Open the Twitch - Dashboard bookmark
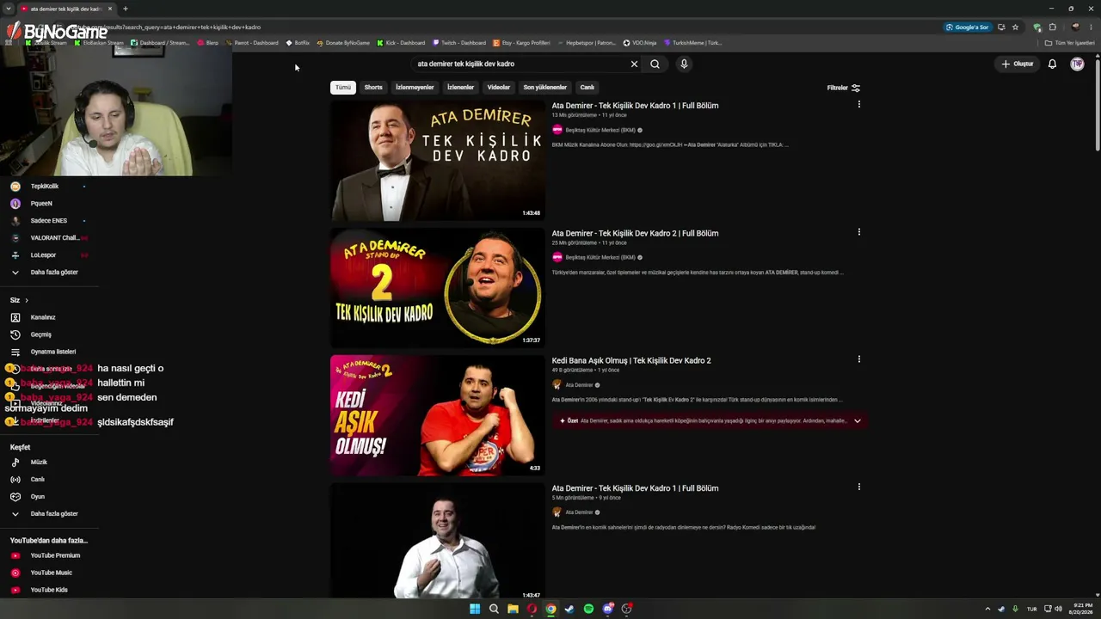Viewport: 1101px width, 619px height. point(459,43)
